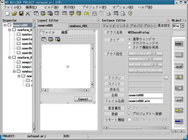Image resolution: width=188 pixels, height=140 pixels.
Task: Close the Inspector panel
Action: coord(34,21)
